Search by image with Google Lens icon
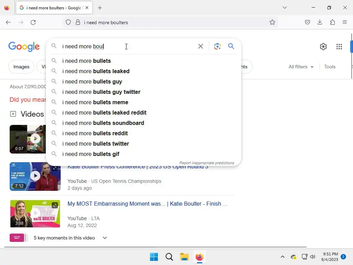The height and width of the screenshot is (265, 353). pos(217,47)
